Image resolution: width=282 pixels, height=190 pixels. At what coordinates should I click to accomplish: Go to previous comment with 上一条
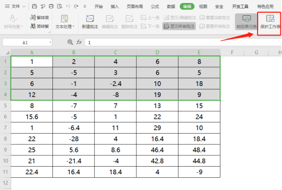click(x=150, y=17)
